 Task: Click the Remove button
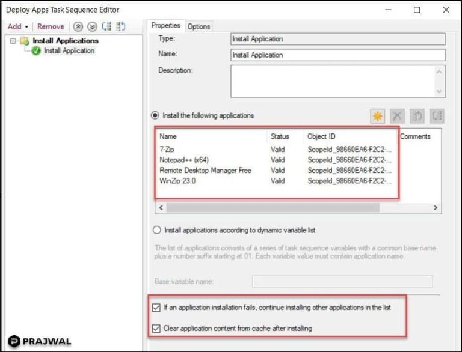[x=51, y=26]
